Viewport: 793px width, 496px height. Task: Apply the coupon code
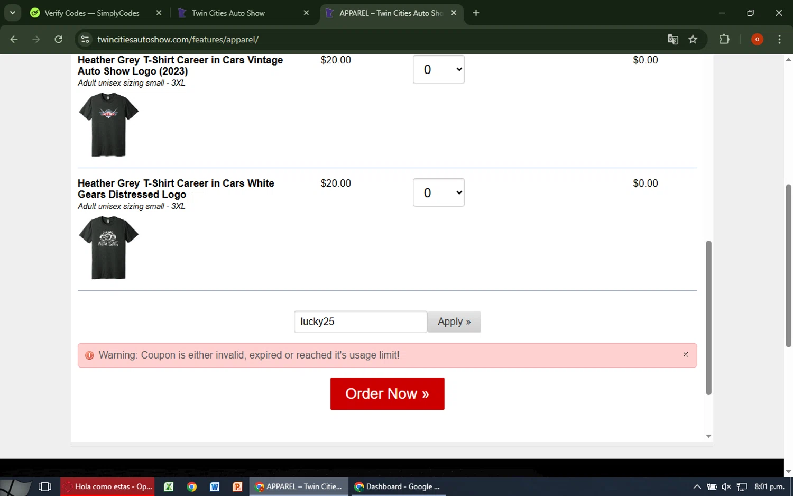(x=454, y=322)
